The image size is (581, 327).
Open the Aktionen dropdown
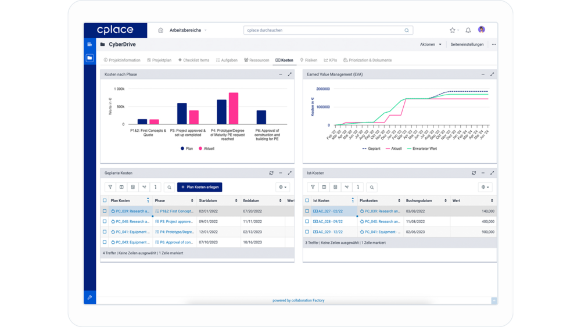(431, 45)
